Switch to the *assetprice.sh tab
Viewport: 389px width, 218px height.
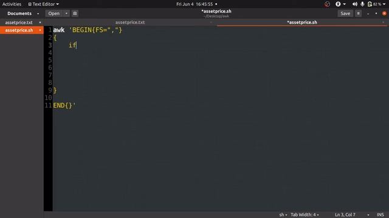click(302, 22)
